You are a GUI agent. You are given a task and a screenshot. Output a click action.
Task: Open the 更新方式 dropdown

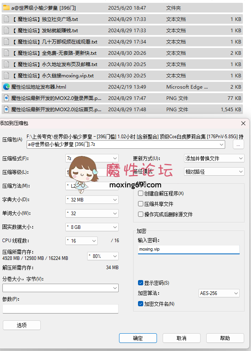(x=214, y=158)
